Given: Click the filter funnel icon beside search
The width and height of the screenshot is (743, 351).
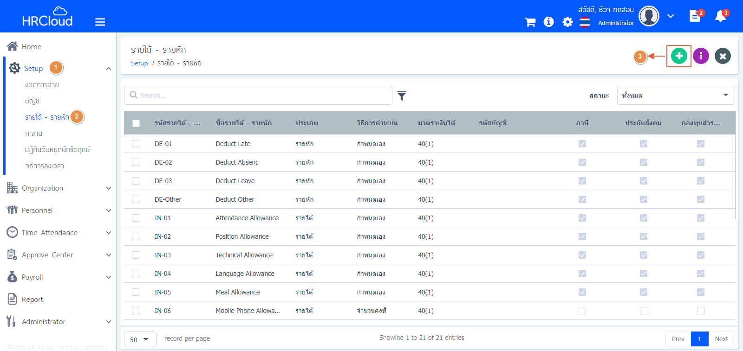Looking at the screenshot, I should 402,96.
